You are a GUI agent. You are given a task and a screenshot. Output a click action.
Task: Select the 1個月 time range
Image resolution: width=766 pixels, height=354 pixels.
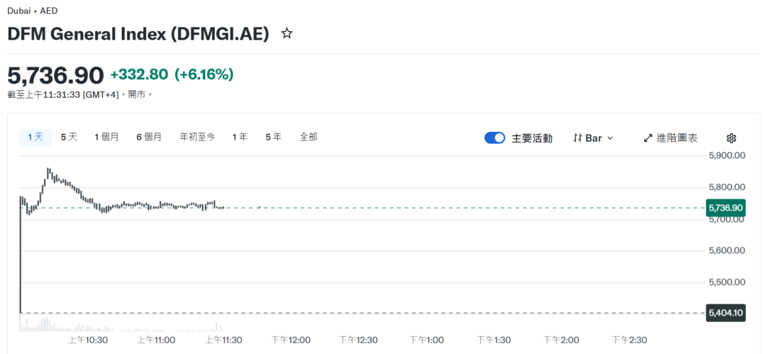pyautogui.click(x=106, y=137)
